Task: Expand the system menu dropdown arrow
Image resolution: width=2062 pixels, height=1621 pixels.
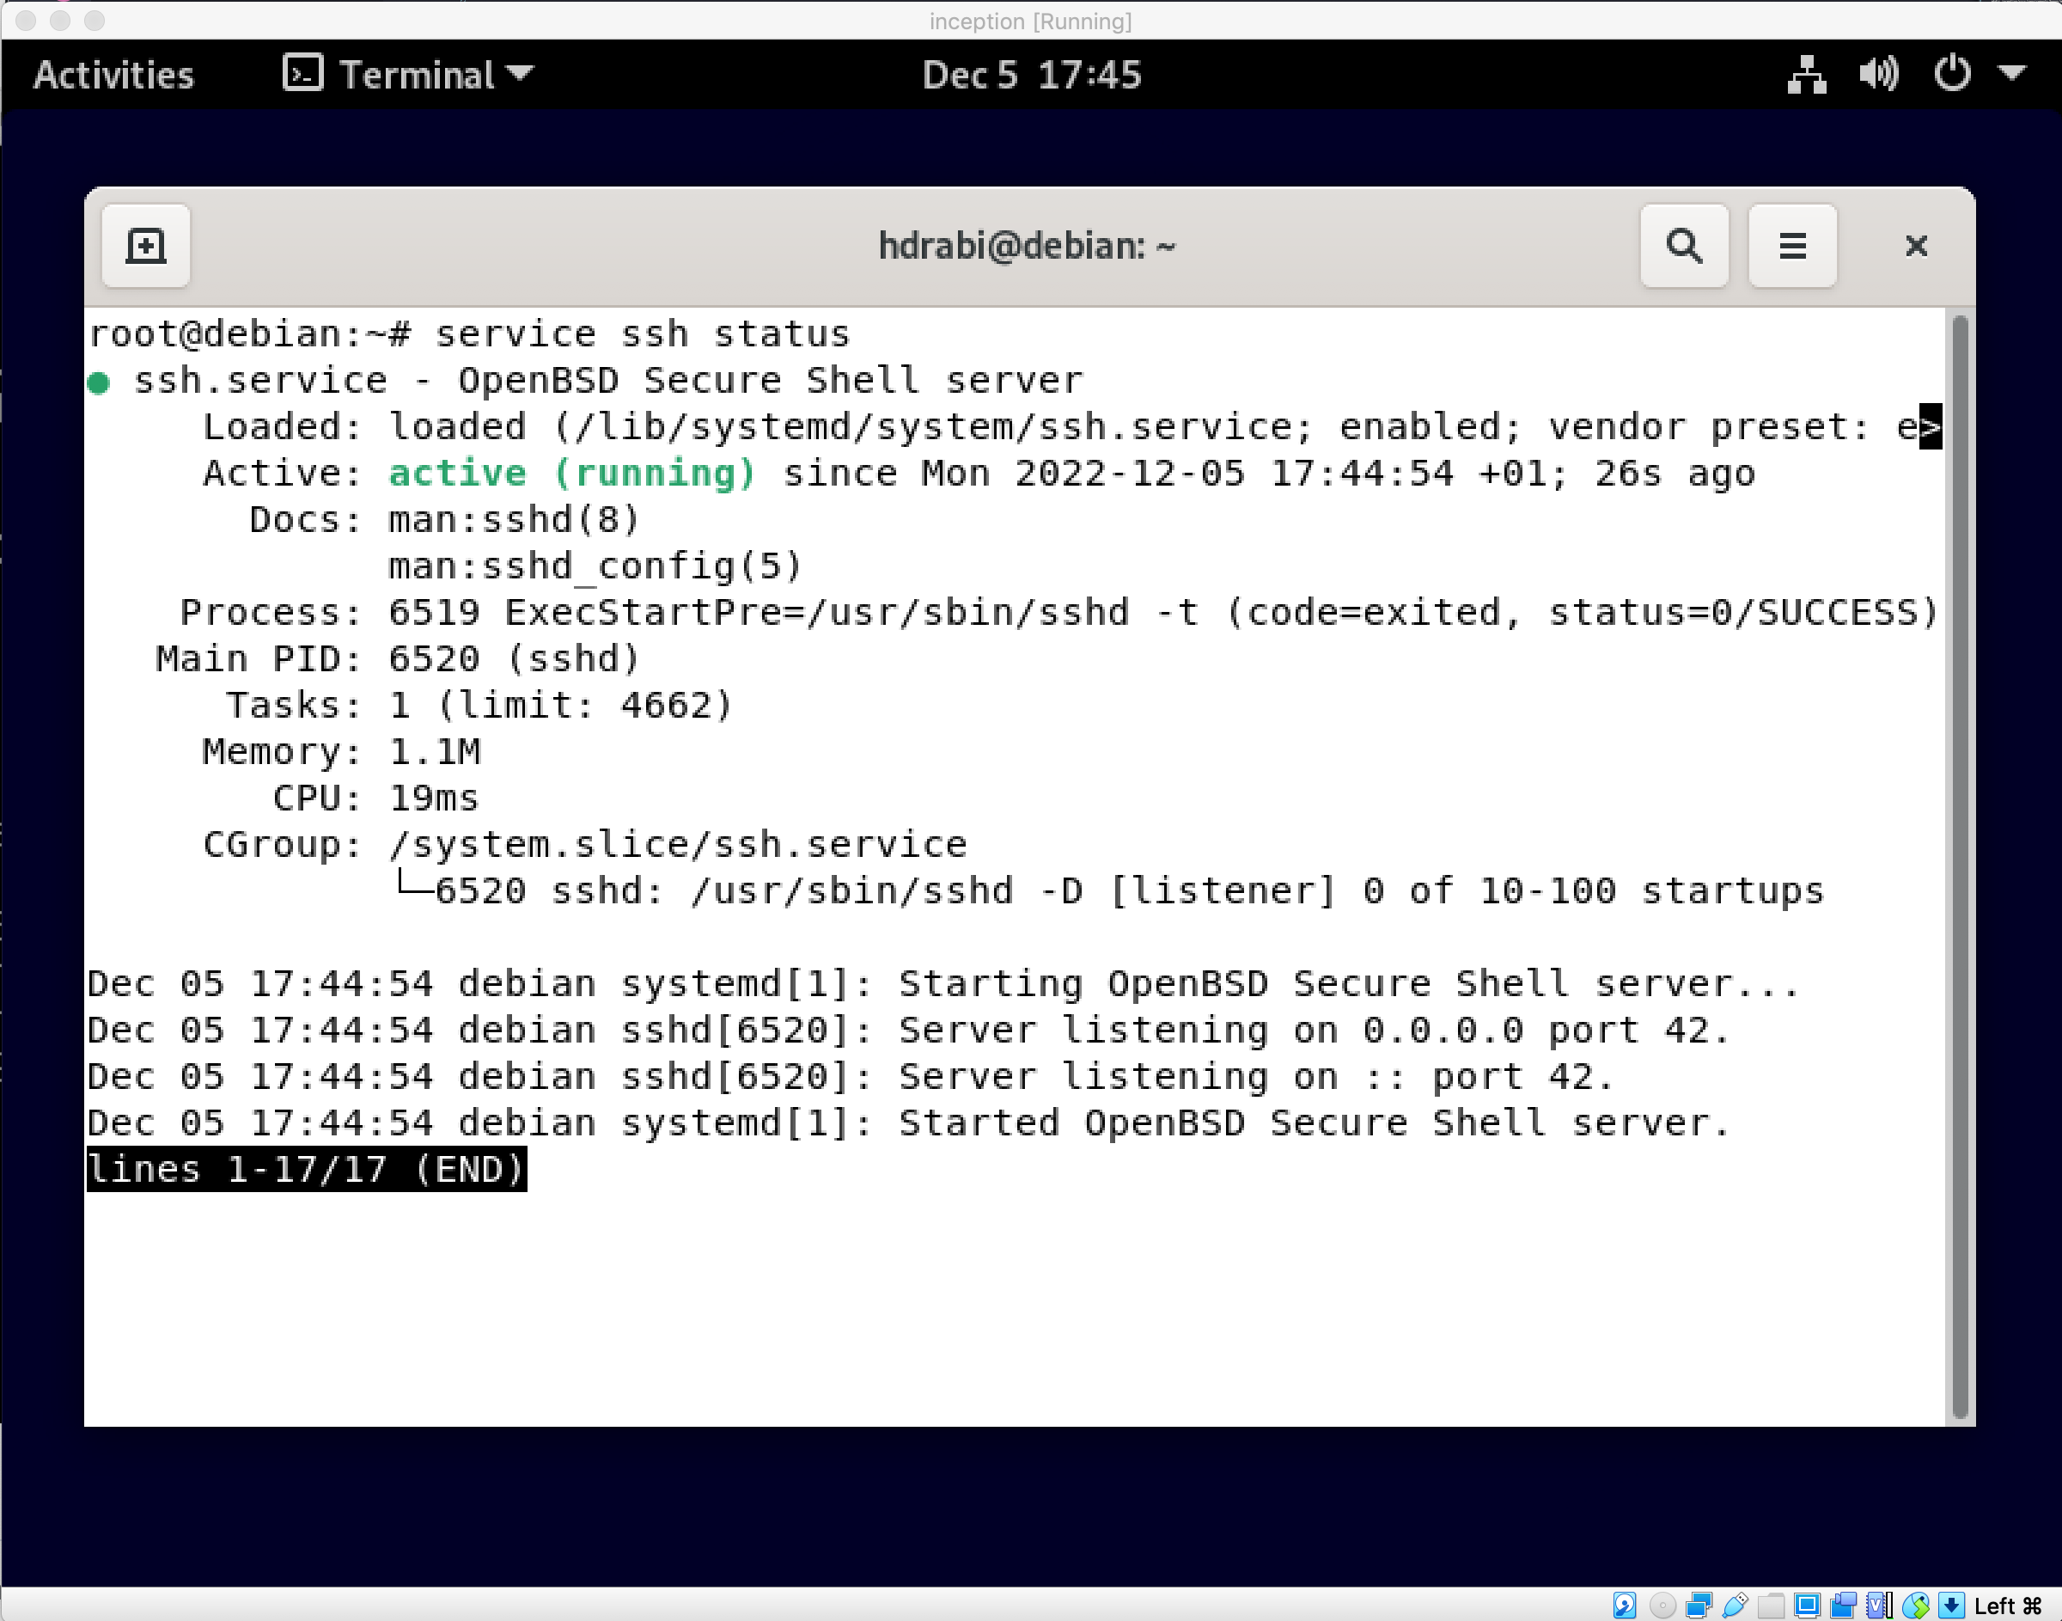Action: pyautogui.click(x=2011, y=74)
